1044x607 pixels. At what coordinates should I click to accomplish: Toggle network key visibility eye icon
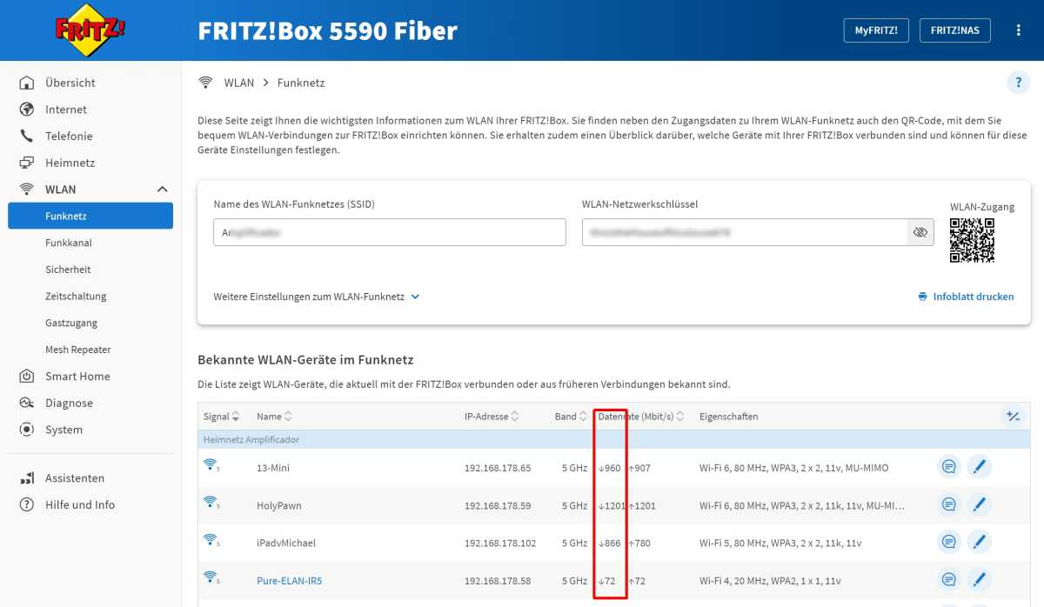[x=920, y=232]
